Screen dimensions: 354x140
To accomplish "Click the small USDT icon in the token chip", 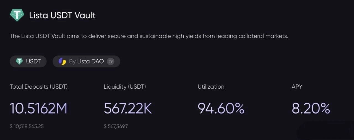I will tap(19, 61).
